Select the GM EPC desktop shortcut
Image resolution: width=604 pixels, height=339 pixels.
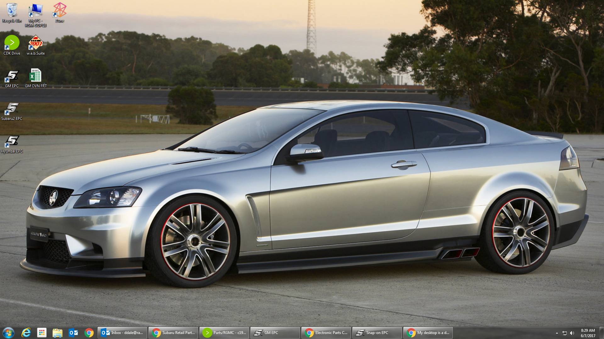[12, 78]
